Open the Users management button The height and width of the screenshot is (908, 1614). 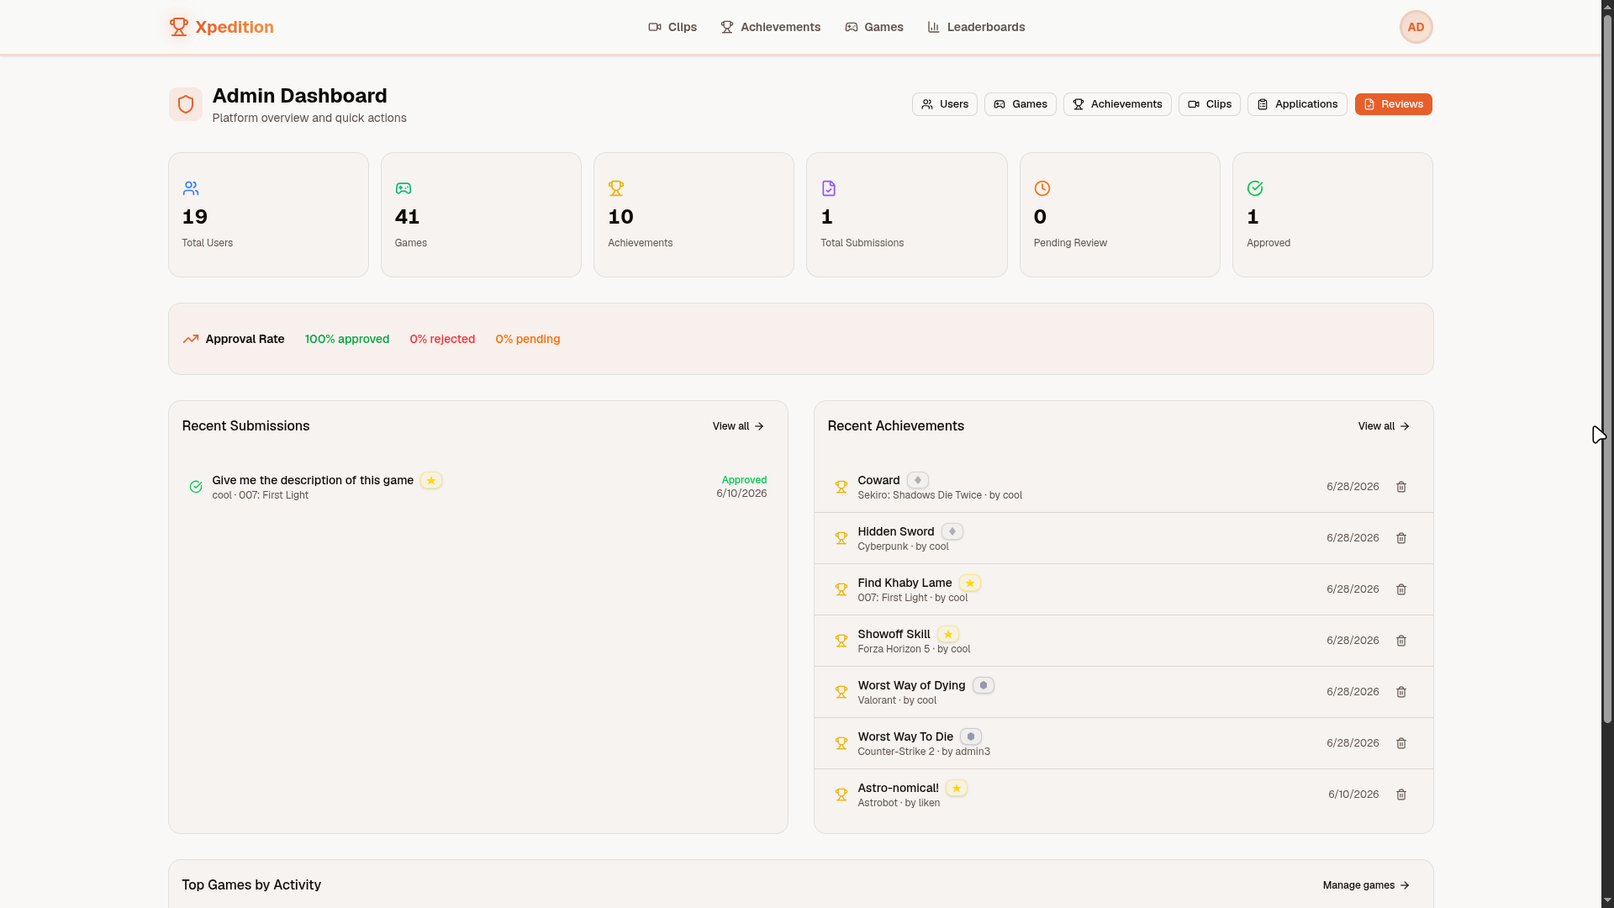pyautogui.click(x=944, y=104)
